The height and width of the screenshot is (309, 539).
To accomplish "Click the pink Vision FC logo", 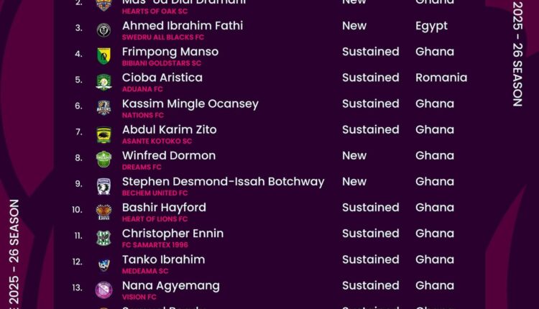I will 103,290.
